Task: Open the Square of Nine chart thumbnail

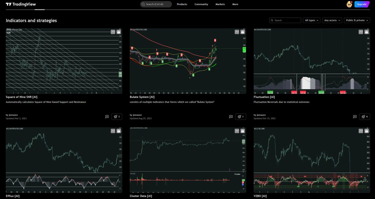Action: point(64,61)
